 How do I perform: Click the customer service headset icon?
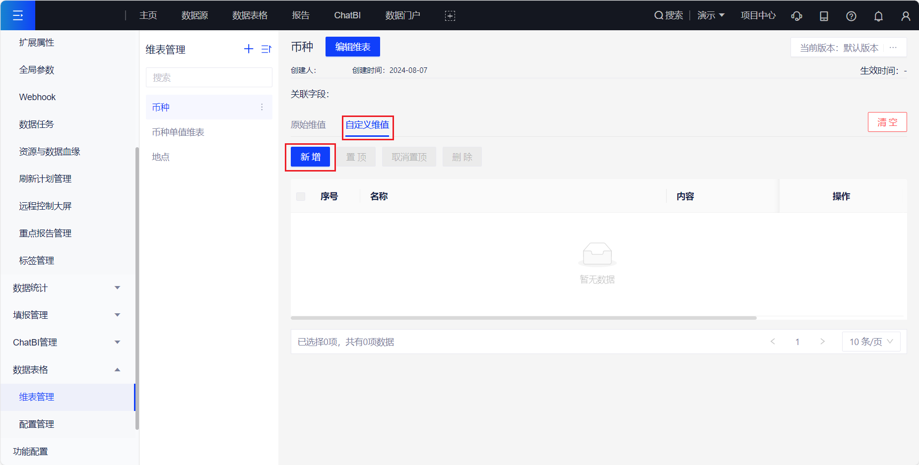click(796, 16)
